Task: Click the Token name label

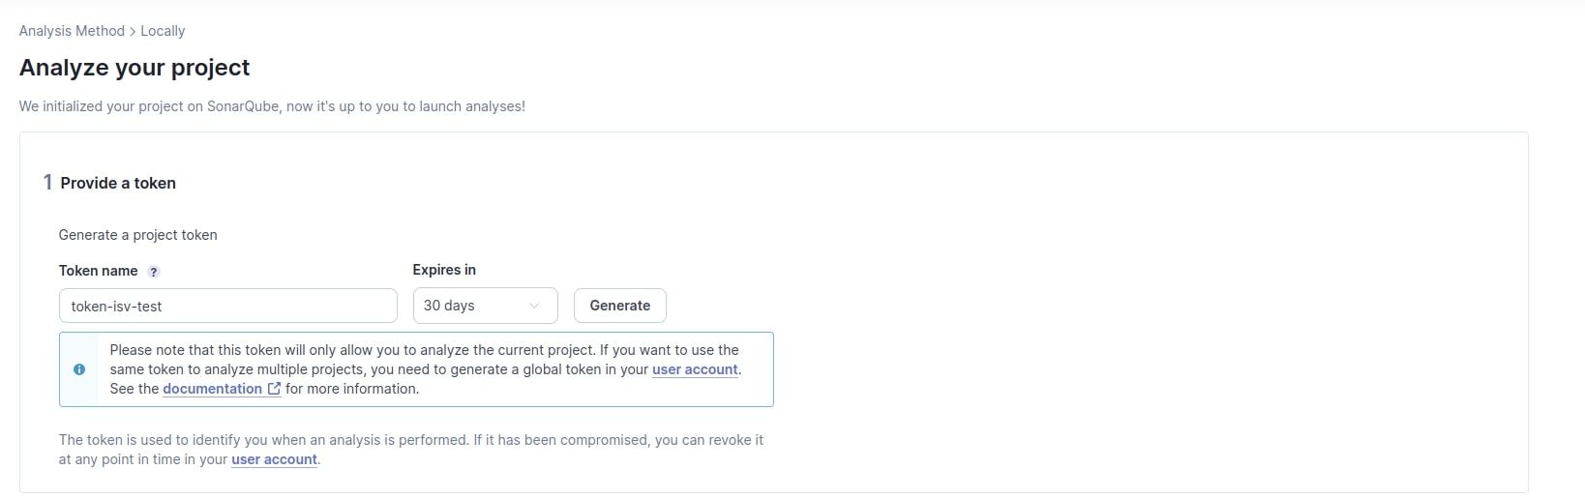Action: 98,271
